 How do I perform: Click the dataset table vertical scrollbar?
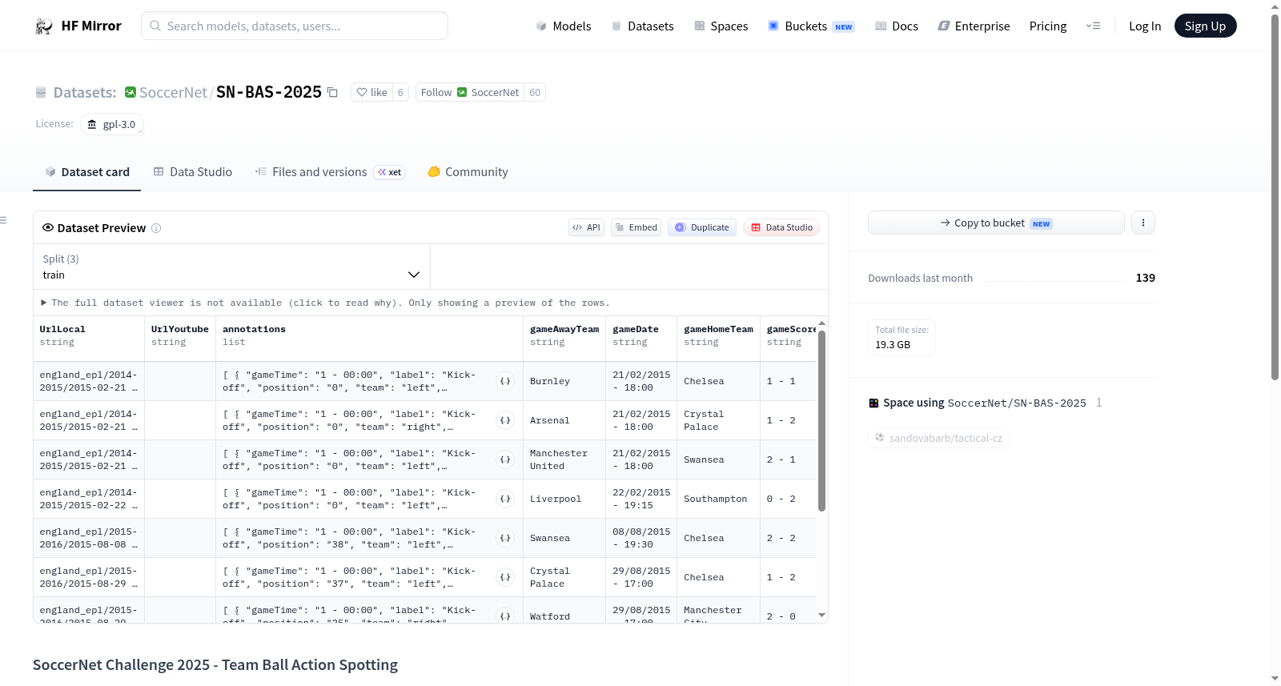(821, 420)
